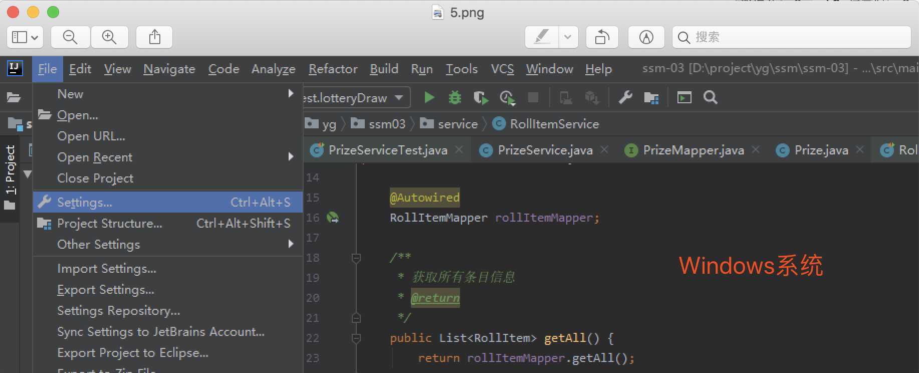Click the Preview share button
919x373 pixels.
[x=155, y=37]
